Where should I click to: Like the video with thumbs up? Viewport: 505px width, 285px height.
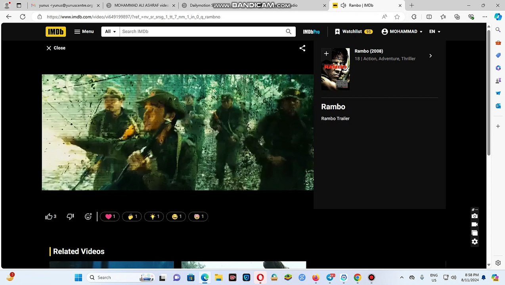(51, 217)
